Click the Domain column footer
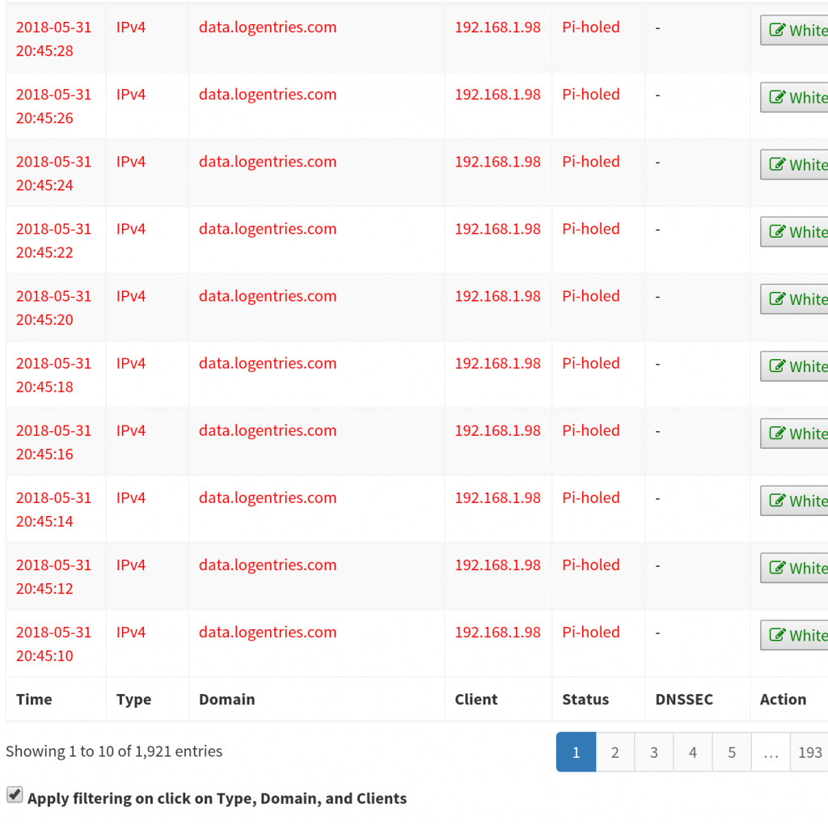 pos(226,700)
